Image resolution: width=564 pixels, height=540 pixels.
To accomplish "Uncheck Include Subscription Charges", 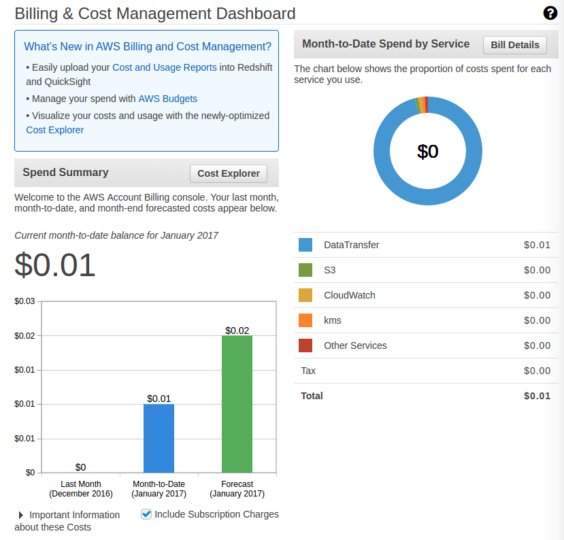I will (x=146, y=514).
